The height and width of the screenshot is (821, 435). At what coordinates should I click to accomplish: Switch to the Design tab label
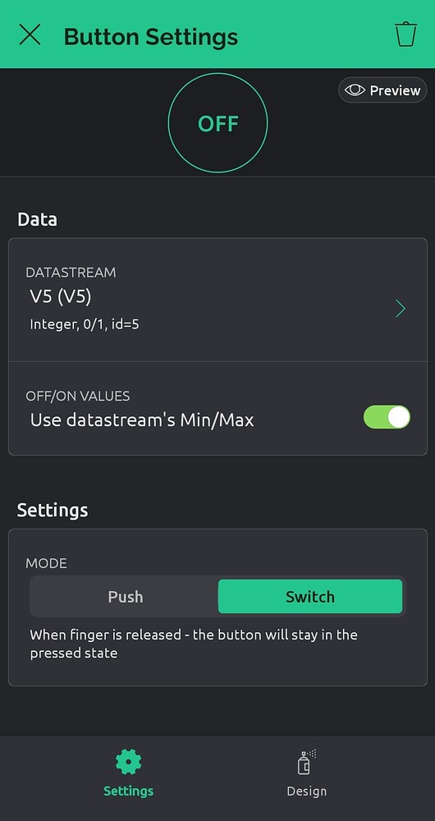coord(307,791)
